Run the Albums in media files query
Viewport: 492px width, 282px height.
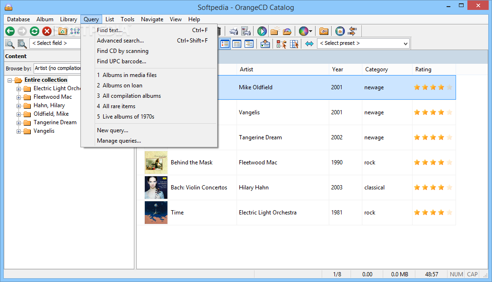149,75
